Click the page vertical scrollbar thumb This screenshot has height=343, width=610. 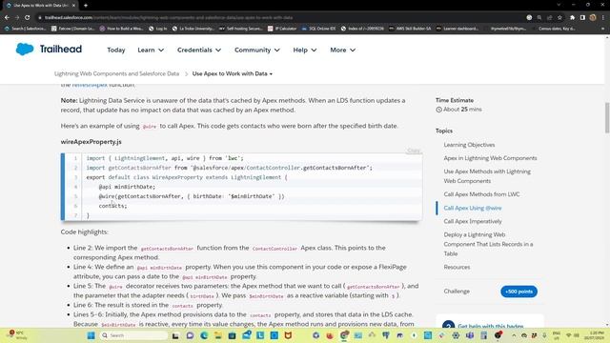[x=607, y=118]
